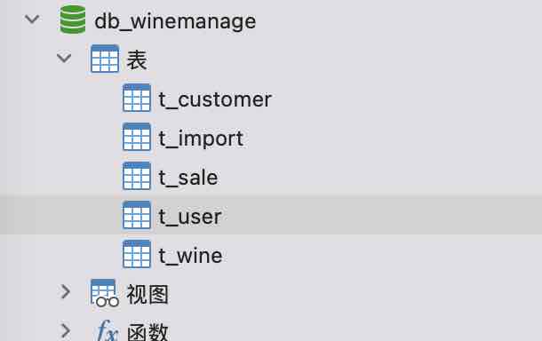The height and width of the screenshot is (341, 542).
Task: Select the t_import table label
Action: pyautogui.click(x=201, y=139)
